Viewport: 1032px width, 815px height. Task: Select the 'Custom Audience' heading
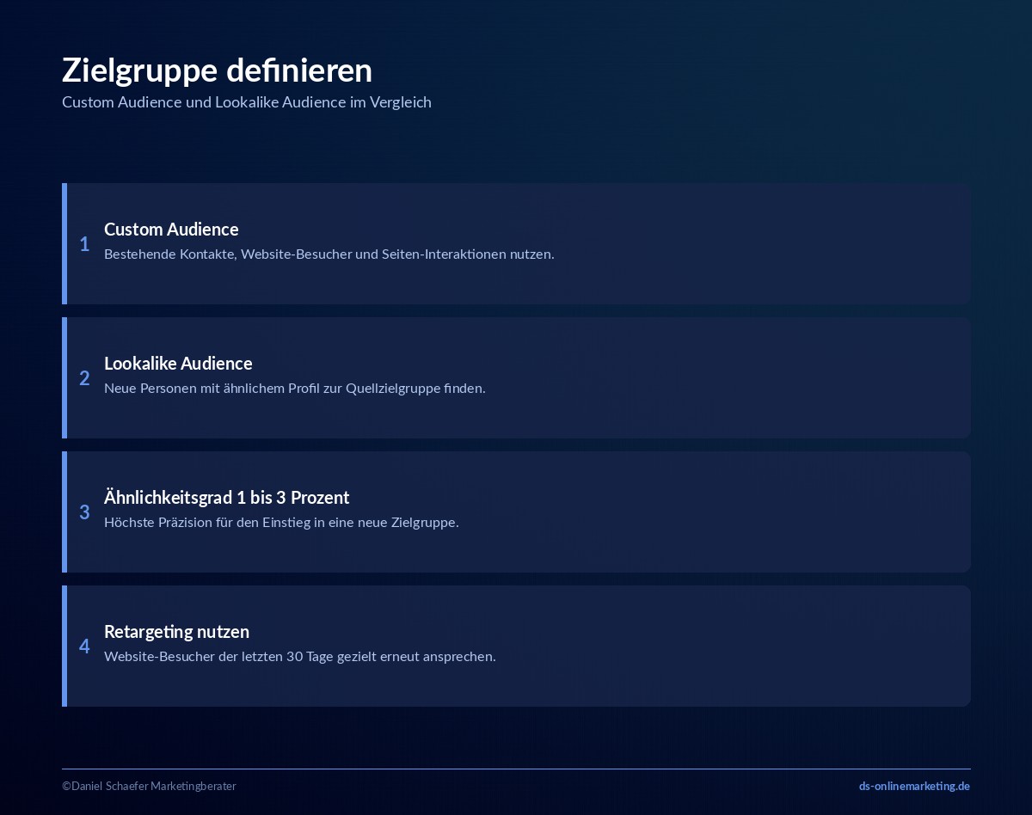(171, 229)
